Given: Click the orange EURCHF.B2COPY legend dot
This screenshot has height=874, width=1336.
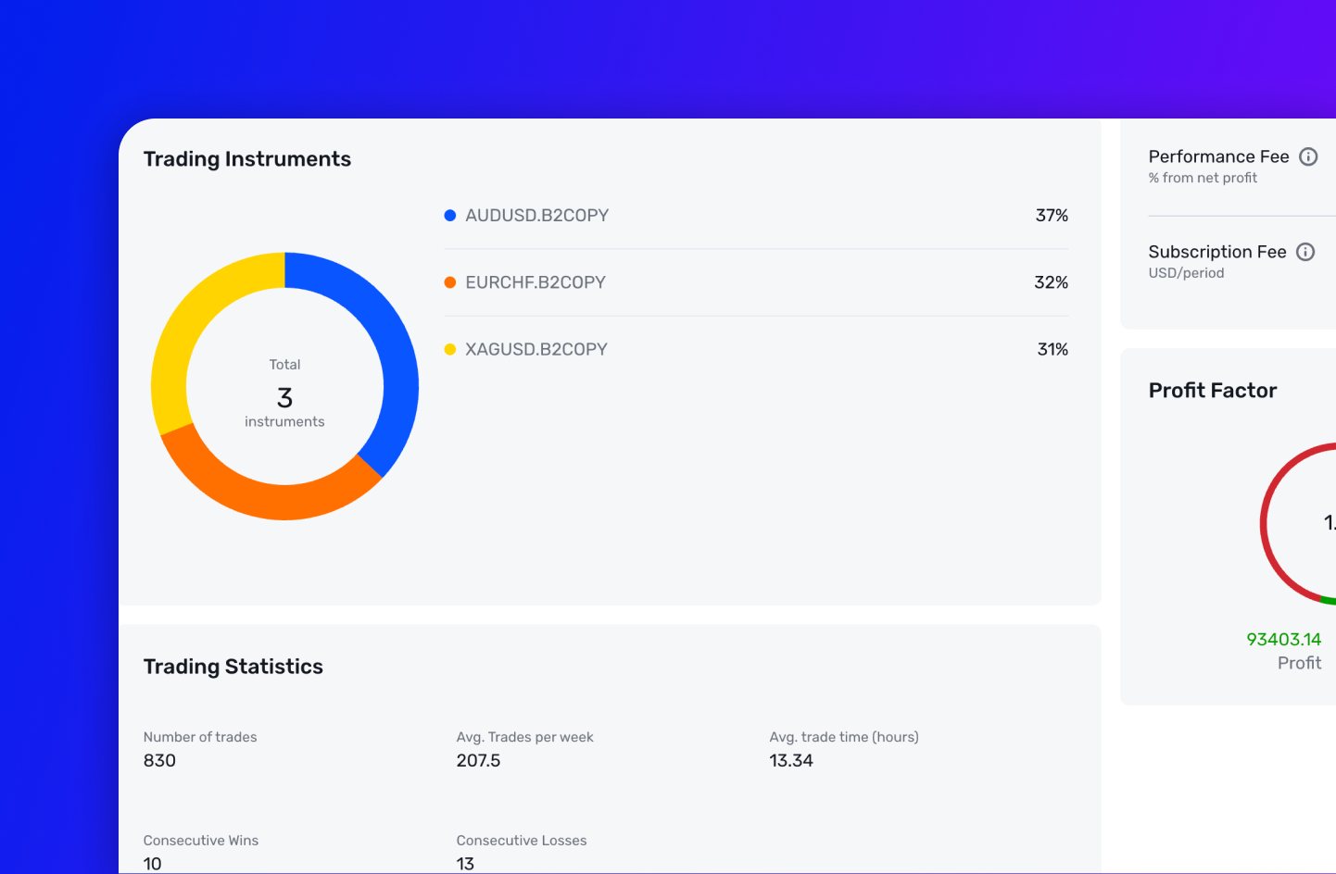Looking at the screenshot, I should 450,281.
